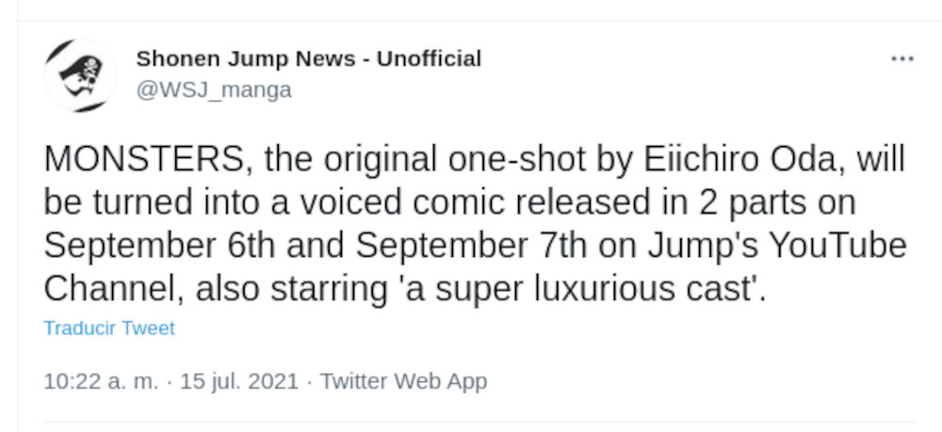Click the Traducir Tweet link
The width and height of the screenshot is (942, 432).
coord(109,328)
